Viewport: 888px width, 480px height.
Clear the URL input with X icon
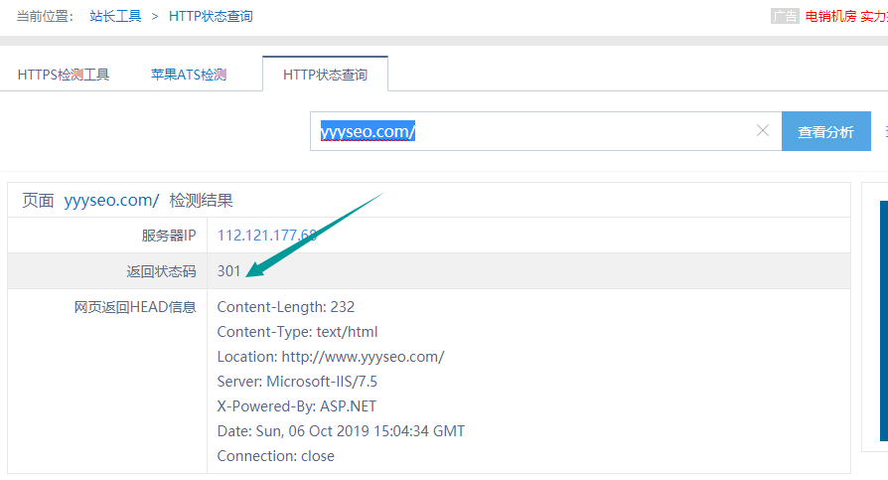click(763, 131)
